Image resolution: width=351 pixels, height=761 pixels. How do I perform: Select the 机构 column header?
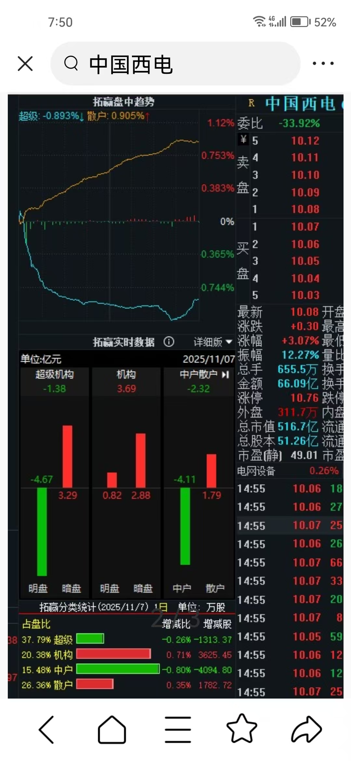126,375
